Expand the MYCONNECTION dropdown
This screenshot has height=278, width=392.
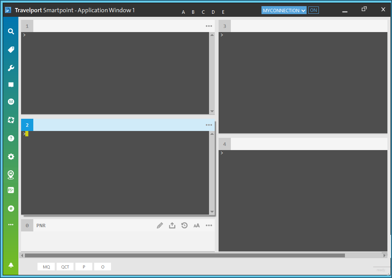pyautogui.click(x=284, y=10)
